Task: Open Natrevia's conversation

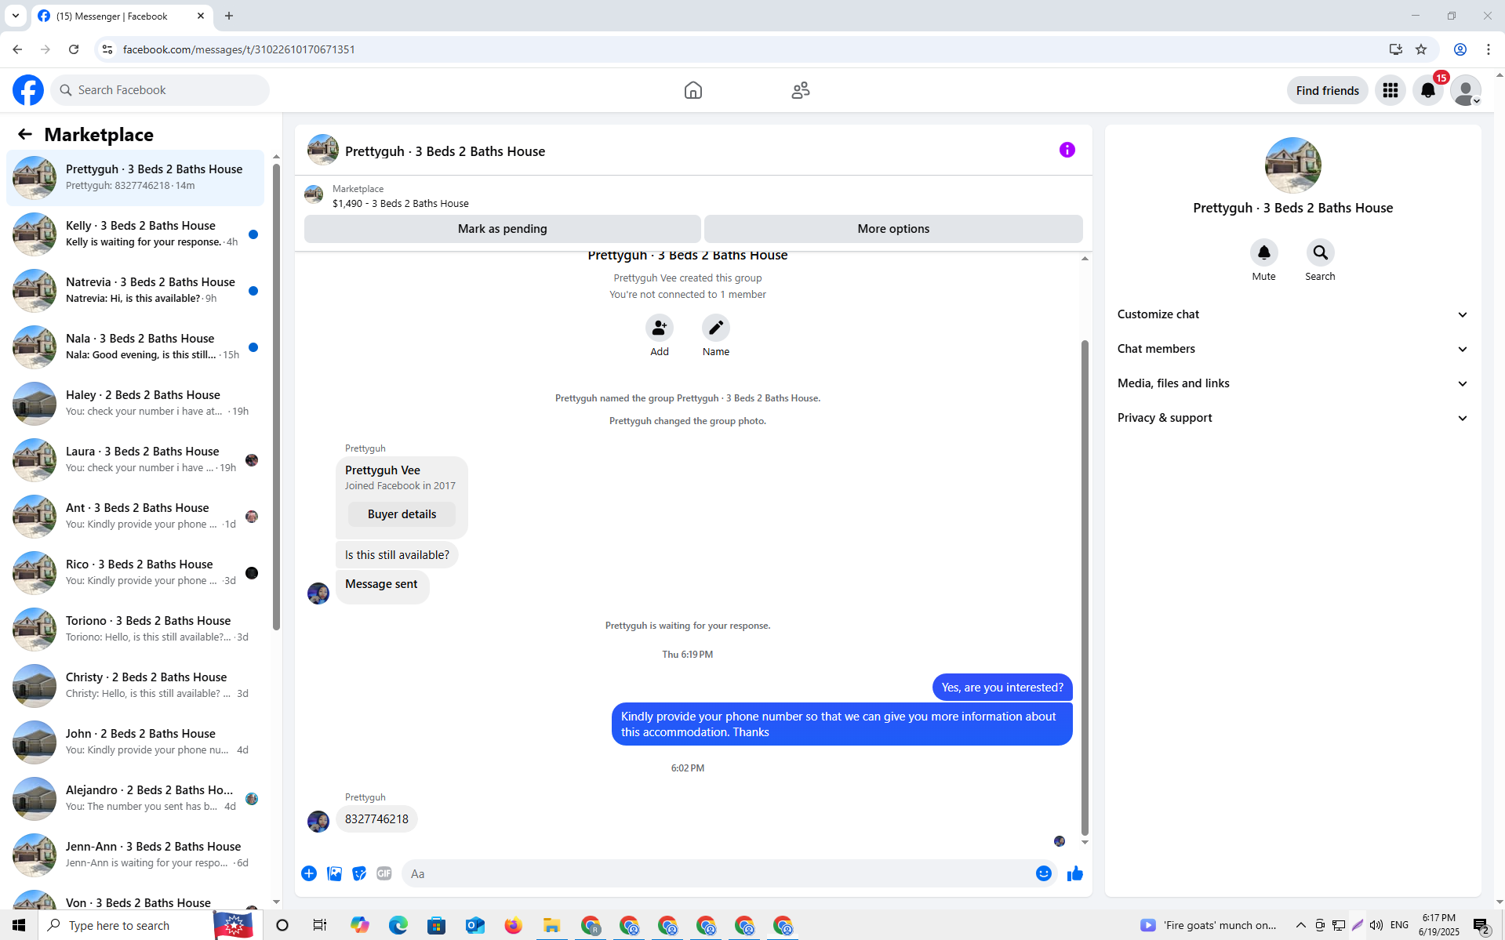Action: click(135, 291)
